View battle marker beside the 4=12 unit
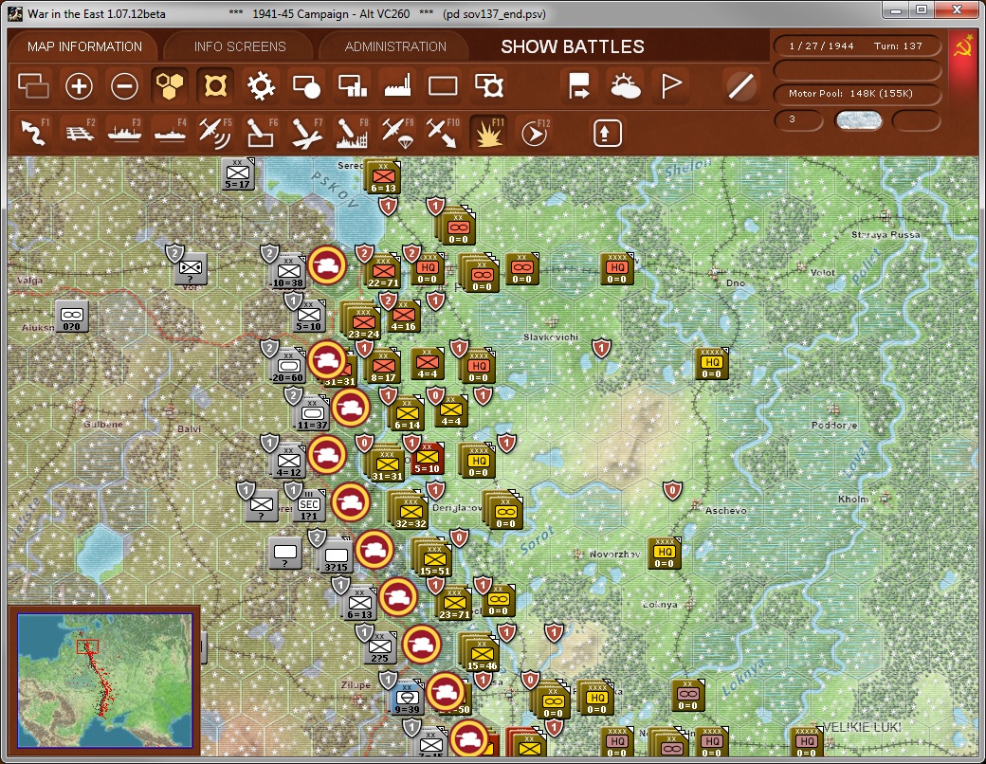986x764 pixels. [x=327, y=454]
